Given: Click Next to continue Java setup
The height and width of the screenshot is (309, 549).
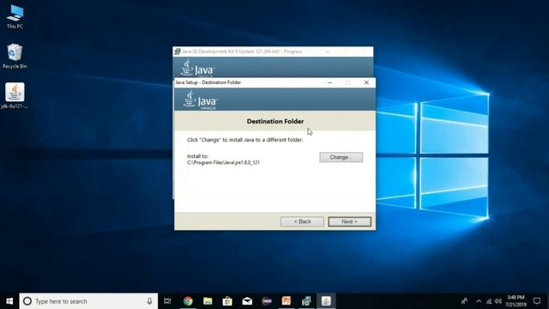Looking at the screenshot, I should tap(349, 221).
